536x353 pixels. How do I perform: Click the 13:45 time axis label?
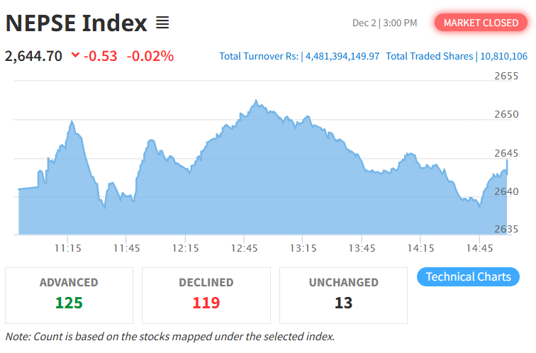pyautogui.click(x=362, y=249)
